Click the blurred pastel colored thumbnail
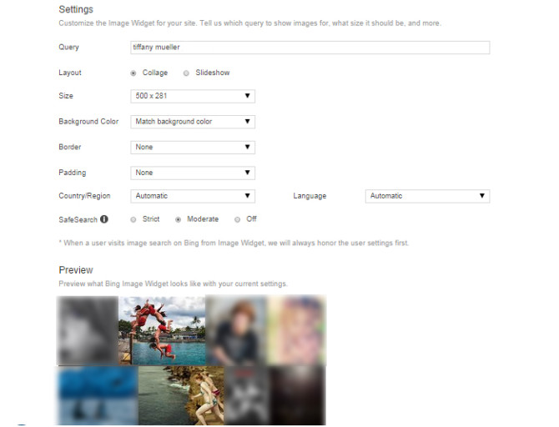 [x=296, y=330]
